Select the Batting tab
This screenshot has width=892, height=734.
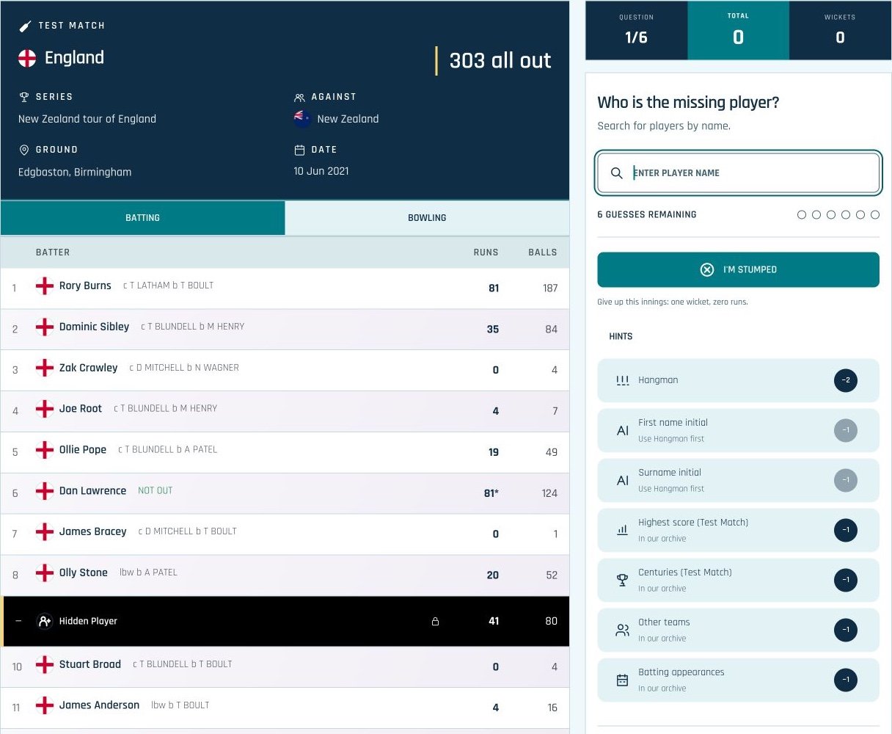(x=142, y=218)
